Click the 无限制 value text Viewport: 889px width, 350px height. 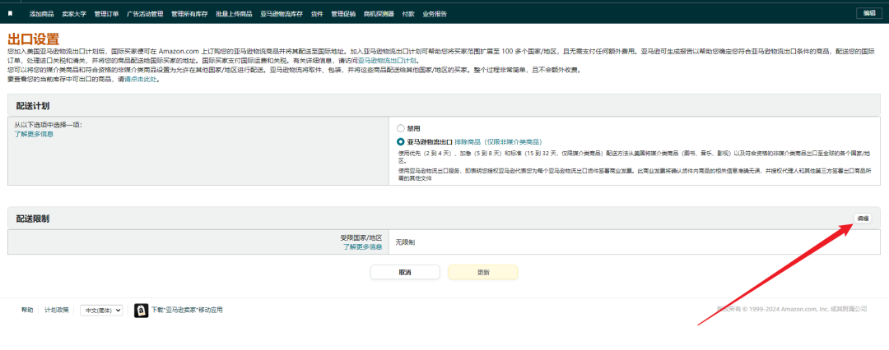click(x=405, y=242)
